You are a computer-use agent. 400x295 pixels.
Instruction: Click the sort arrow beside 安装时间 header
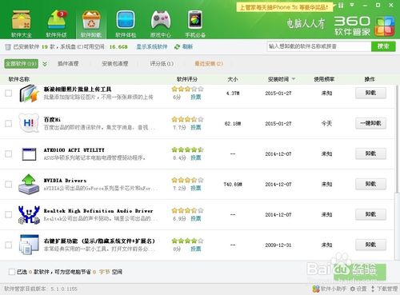(x=294, y=79)
